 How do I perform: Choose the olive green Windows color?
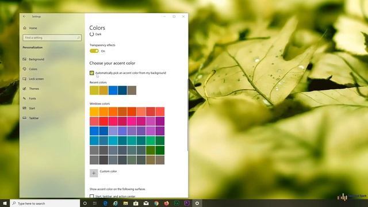click(x=151, y=150)
